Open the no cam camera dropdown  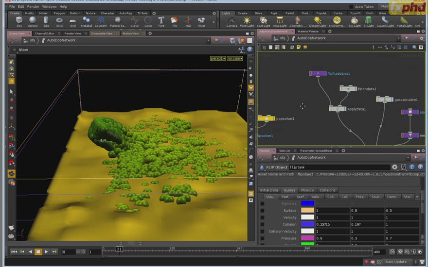click(235, 58)
